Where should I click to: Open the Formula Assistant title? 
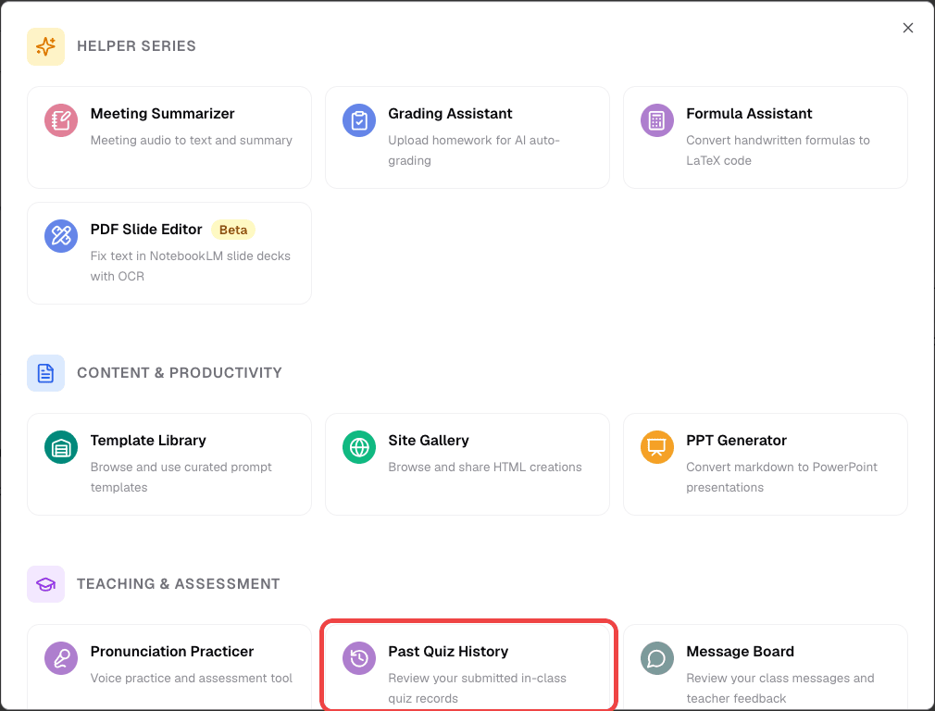pos(749,113)
